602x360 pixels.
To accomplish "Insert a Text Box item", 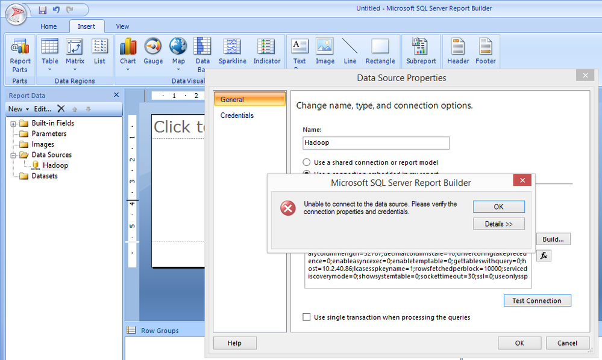I will 299,53.
